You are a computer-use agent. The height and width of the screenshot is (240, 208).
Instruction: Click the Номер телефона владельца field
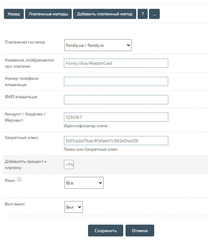click(x=116, y=81)
